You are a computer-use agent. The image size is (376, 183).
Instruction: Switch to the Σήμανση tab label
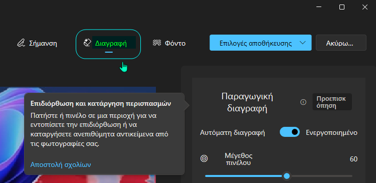[x=43, y=44]
